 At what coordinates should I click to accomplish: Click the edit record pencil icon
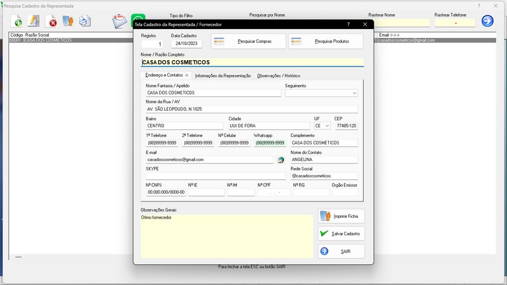click(x=34, y=22)
